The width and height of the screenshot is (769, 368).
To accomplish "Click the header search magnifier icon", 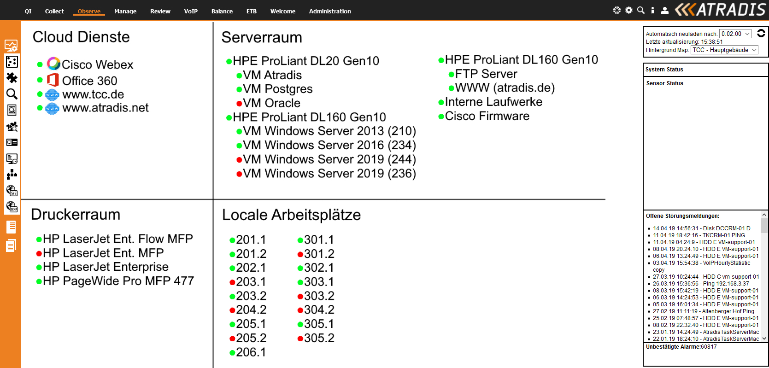I will pyautogui.click(x=641, y=10).
